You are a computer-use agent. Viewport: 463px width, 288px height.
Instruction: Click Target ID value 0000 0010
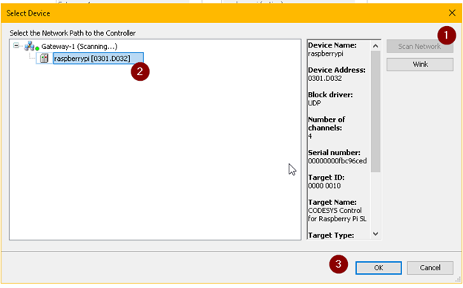324,186
